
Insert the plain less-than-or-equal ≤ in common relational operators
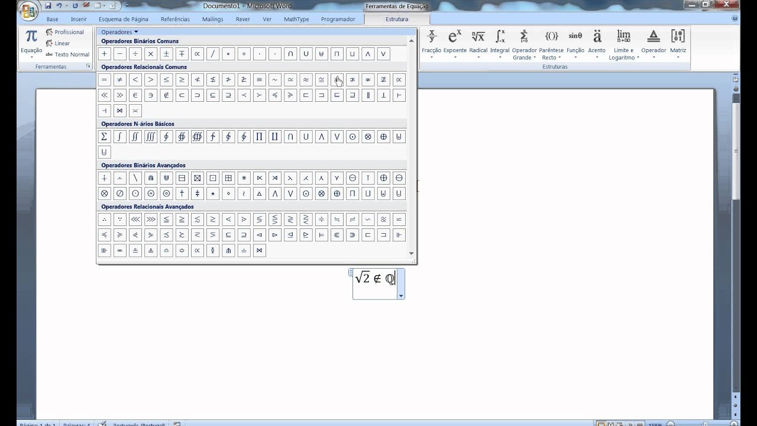pos(166,79)
